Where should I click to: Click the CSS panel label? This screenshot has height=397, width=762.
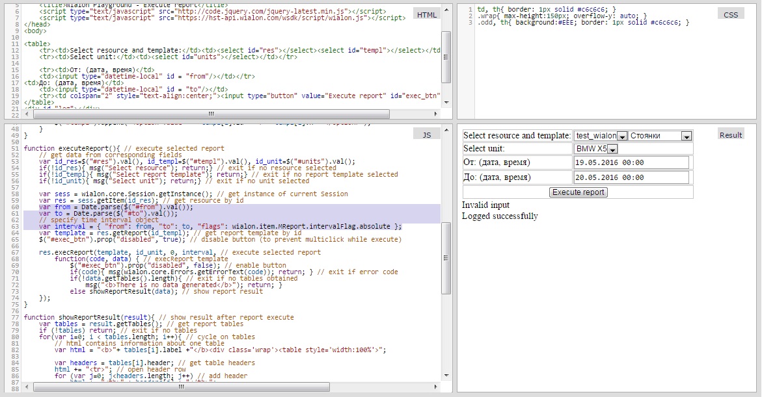click(731, 14)
